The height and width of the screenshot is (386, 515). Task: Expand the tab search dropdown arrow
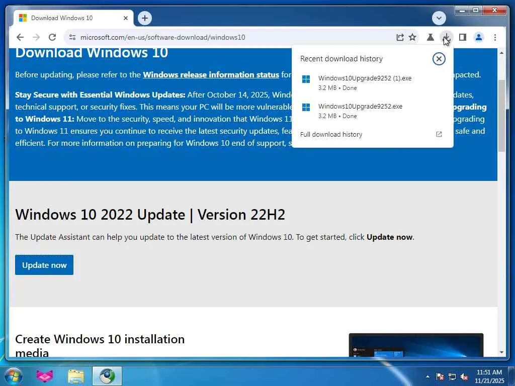click(x=439, y=18)
